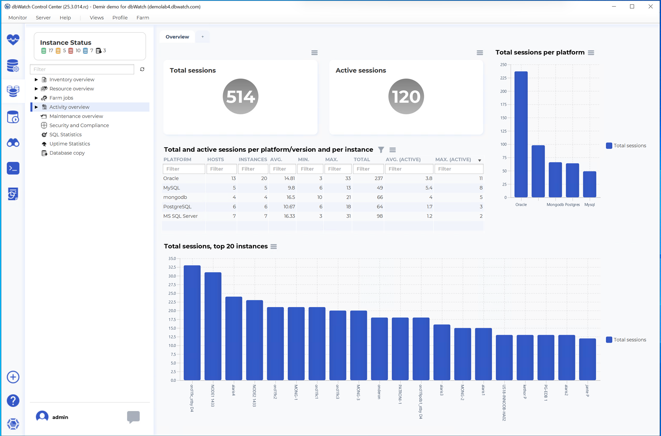Screen dimensions: 661x436
Task: Open Security and Compliance view
Action: tap(79, 125)
